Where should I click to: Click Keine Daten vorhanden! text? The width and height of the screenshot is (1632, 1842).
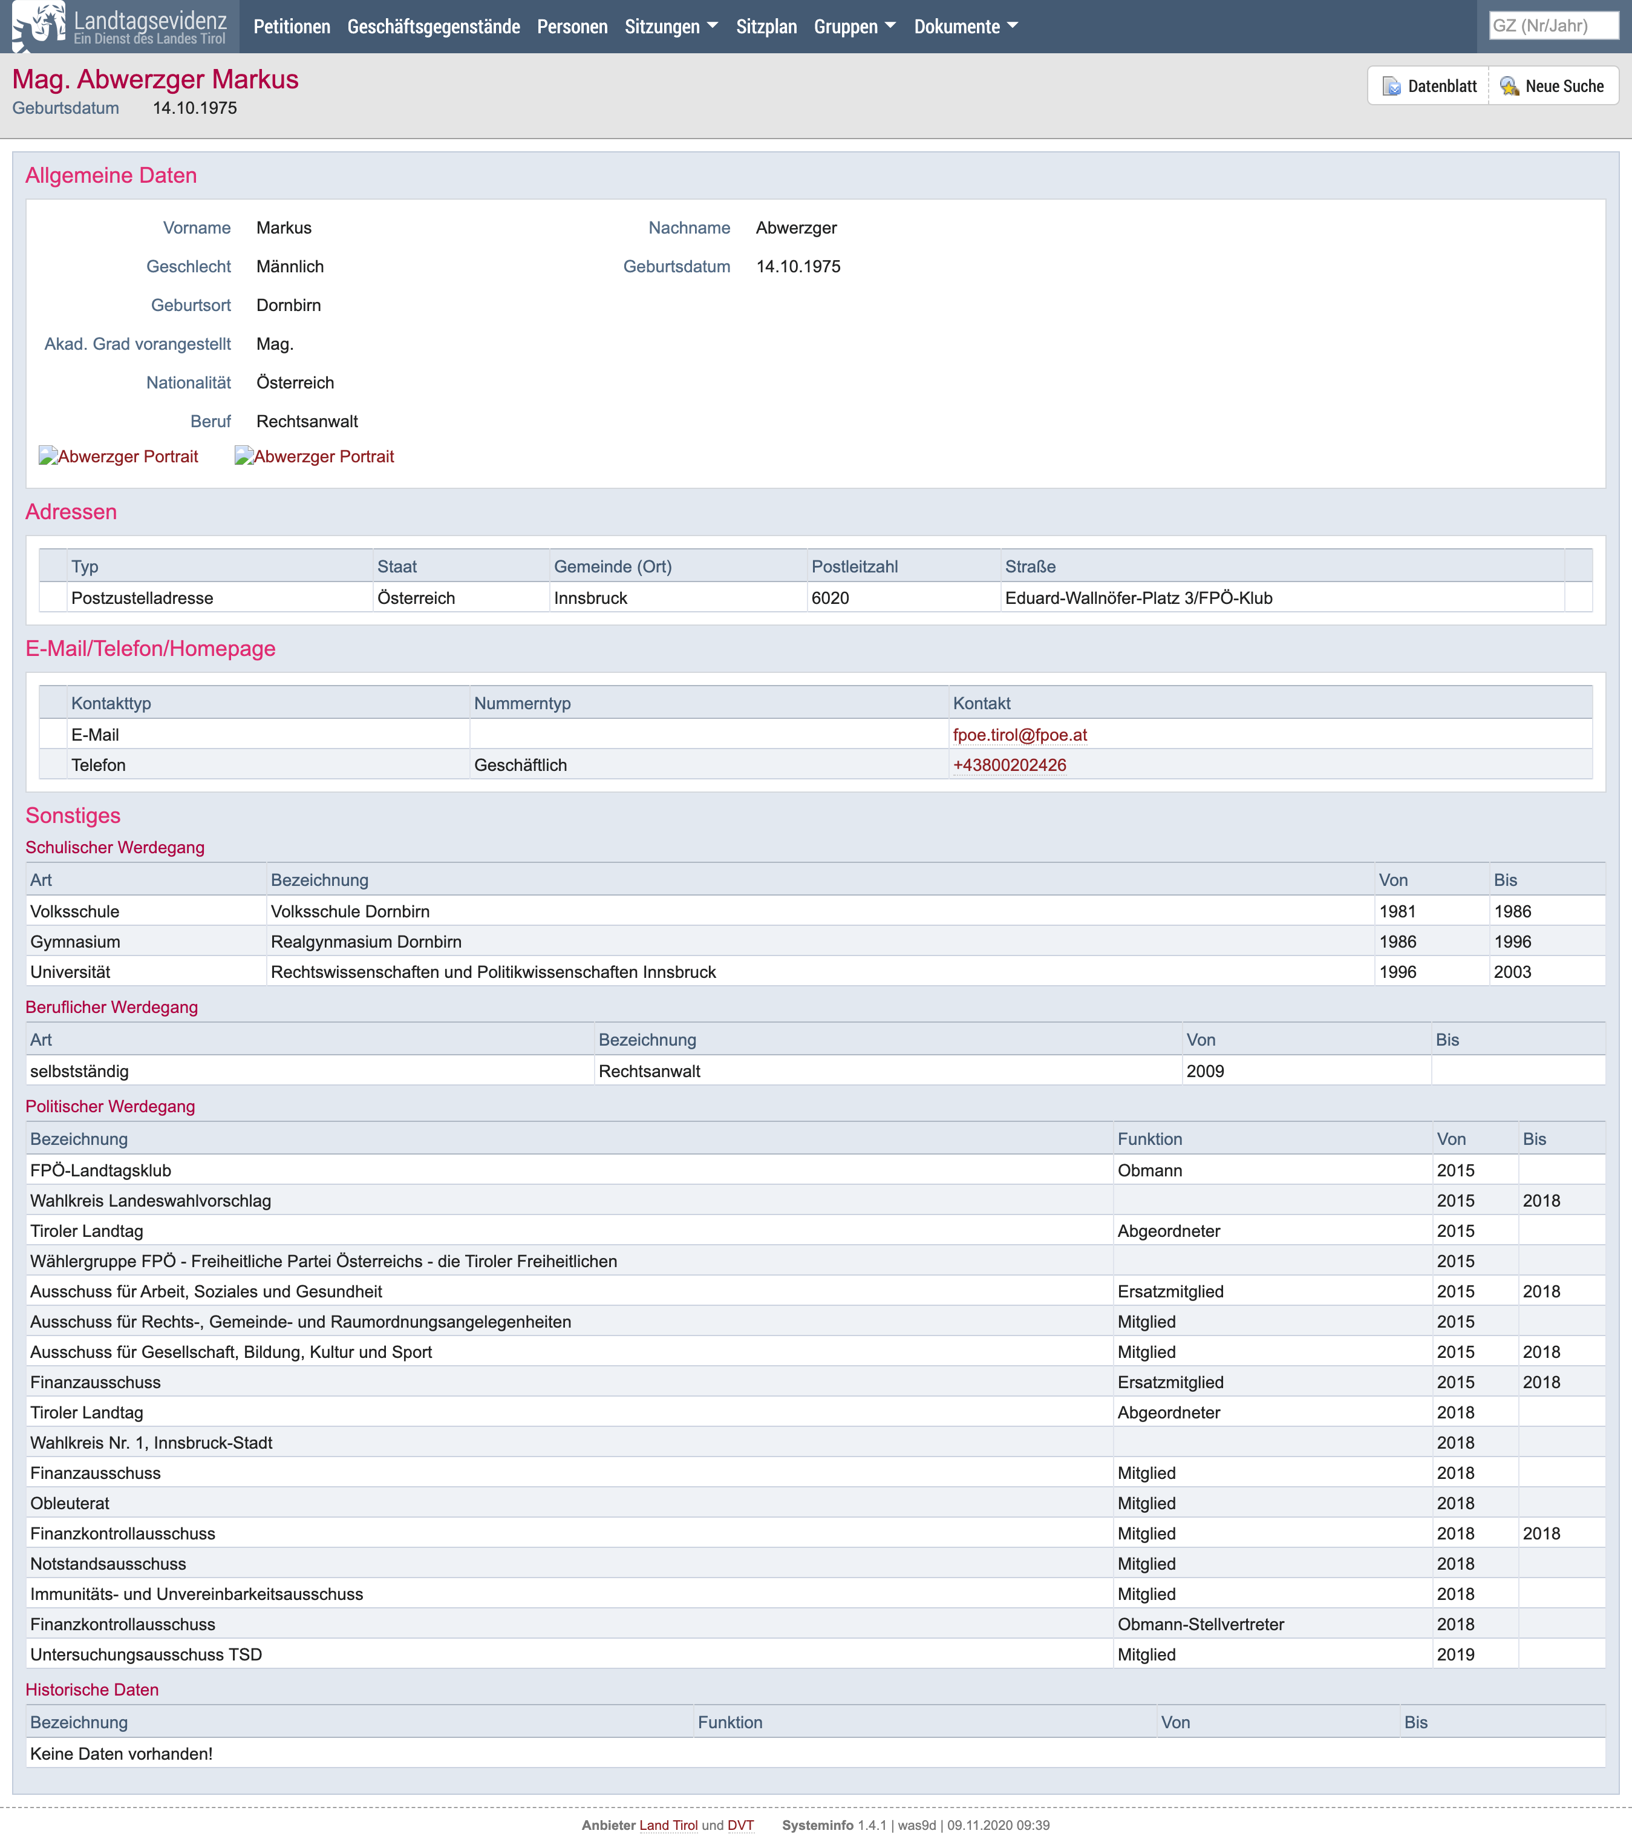click(122, 1754)
